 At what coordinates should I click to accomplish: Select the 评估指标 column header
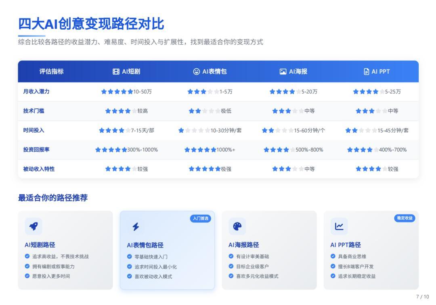click(x=51, y=72)
